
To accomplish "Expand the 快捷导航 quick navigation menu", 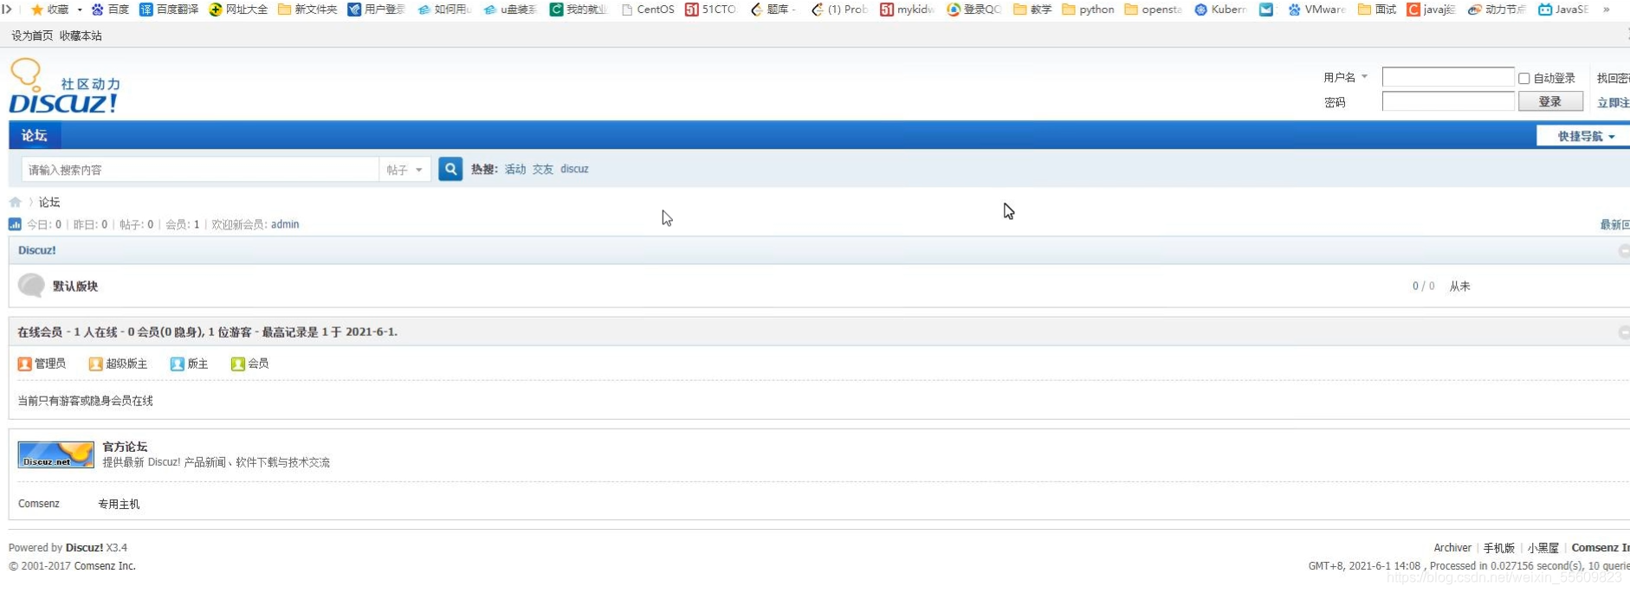I will pos(1585,136).
